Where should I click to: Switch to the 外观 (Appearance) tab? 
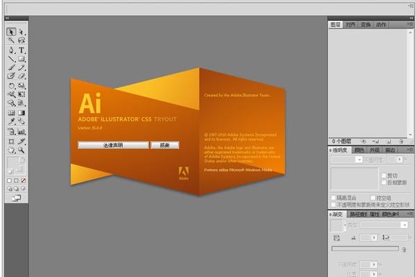point(374,150)
